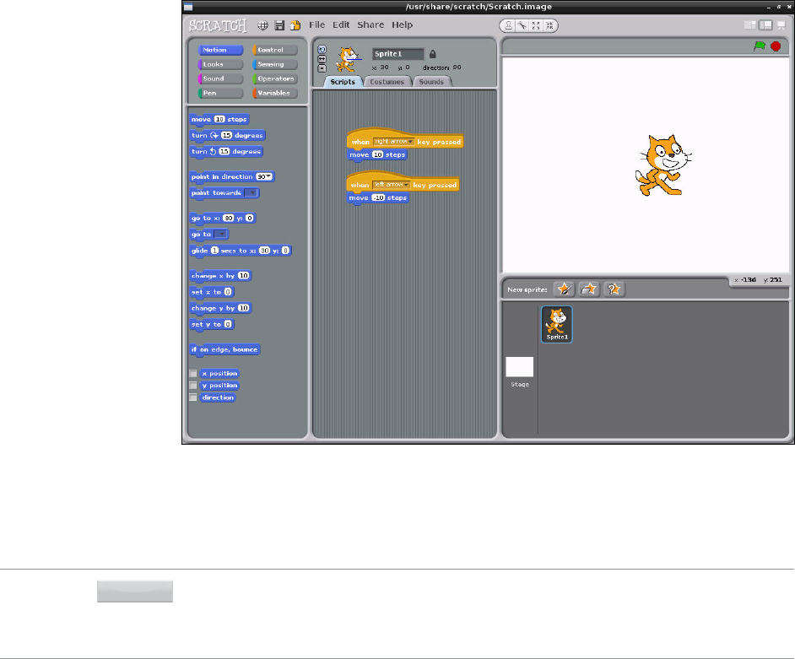Open right arrow key dropdown in script

[x=394, y=142]
